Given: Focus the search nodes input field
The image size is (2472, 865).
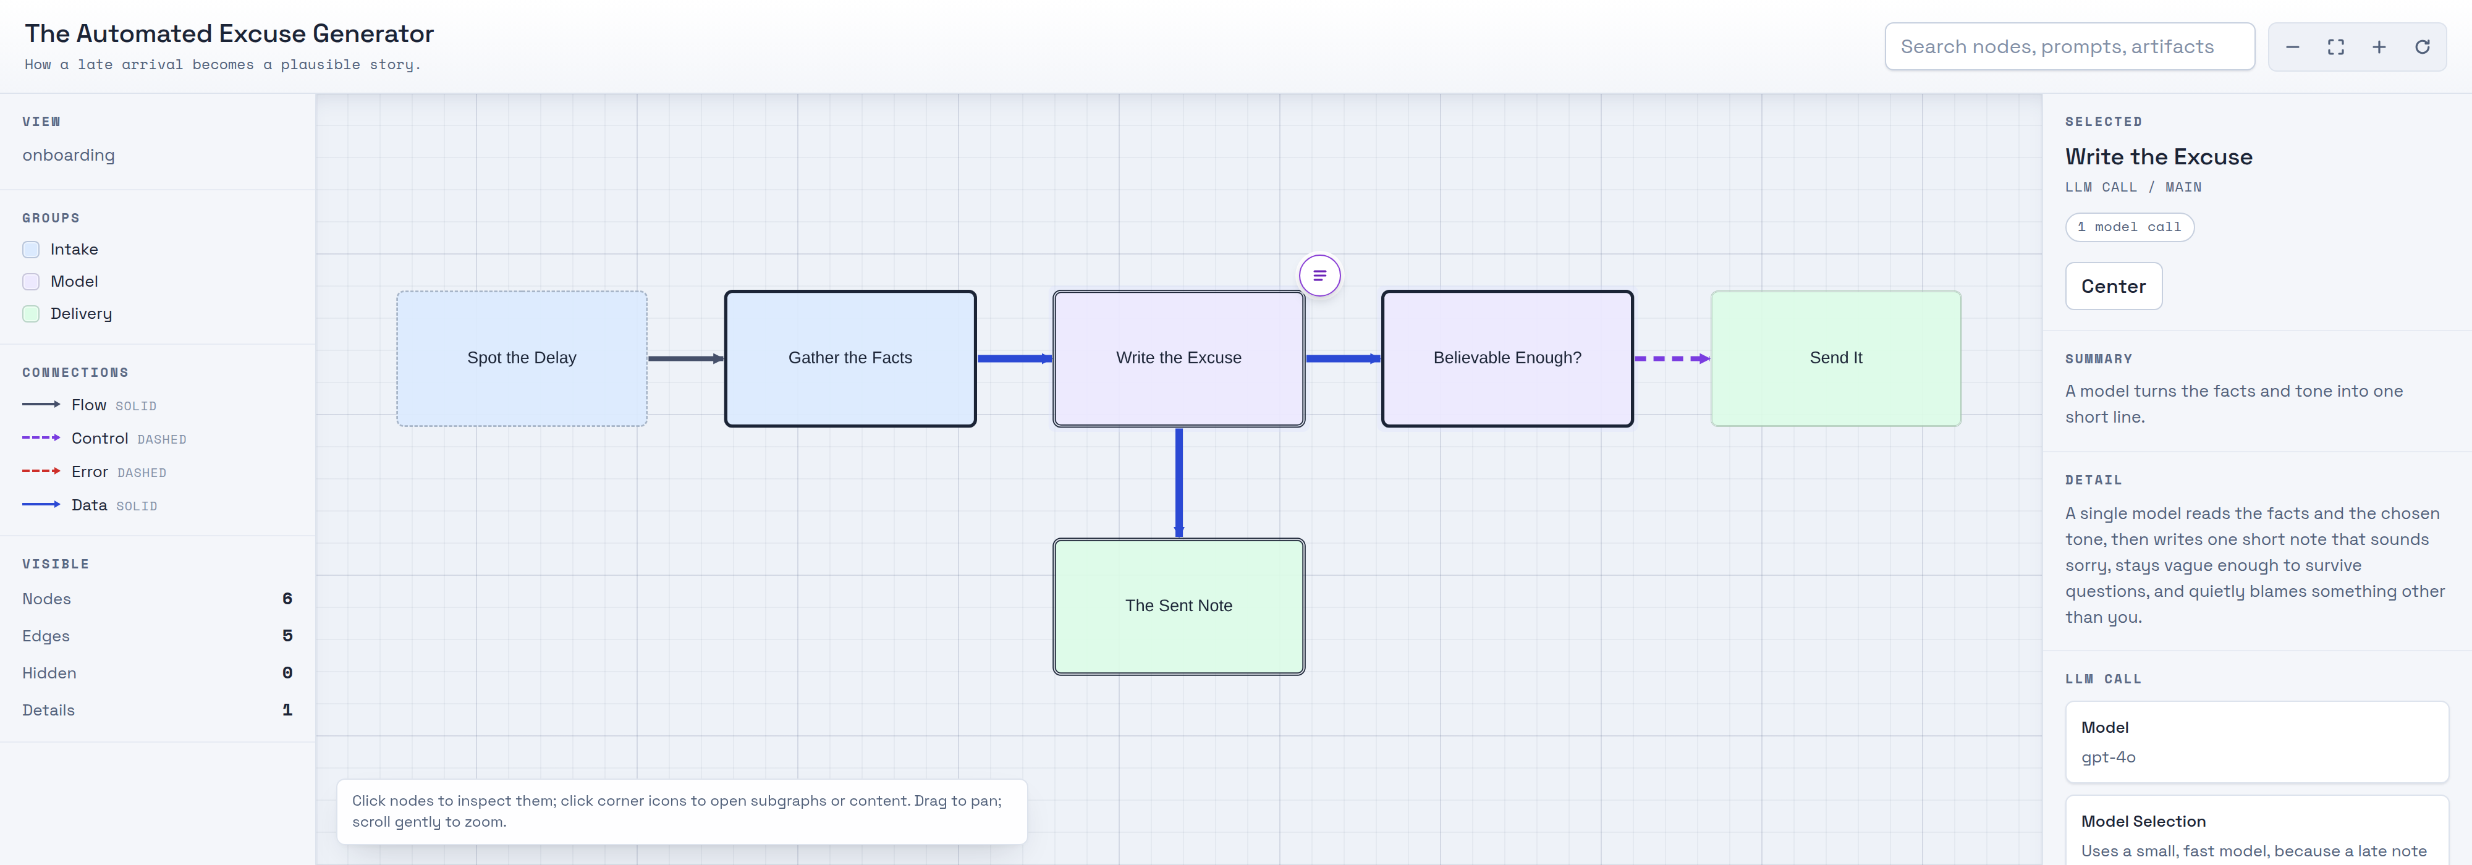Looking at the screenshot, I should [x=2069, y=47].
